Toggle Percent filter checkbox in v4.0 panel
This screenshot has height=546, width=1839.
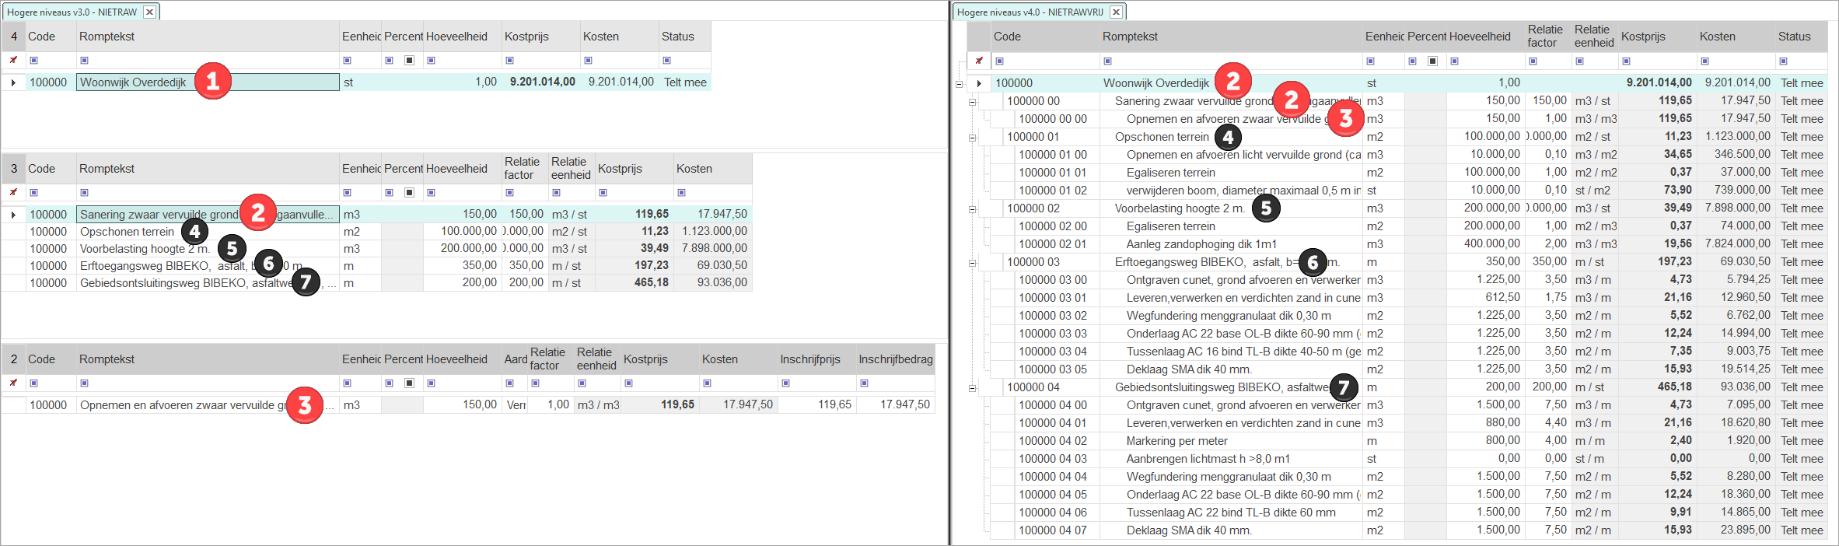1432,61
